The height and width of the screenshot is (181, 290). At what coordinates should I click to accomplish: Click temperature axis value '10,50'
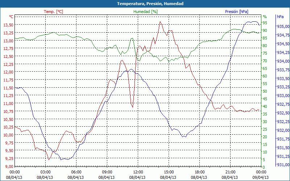point(8,119)
